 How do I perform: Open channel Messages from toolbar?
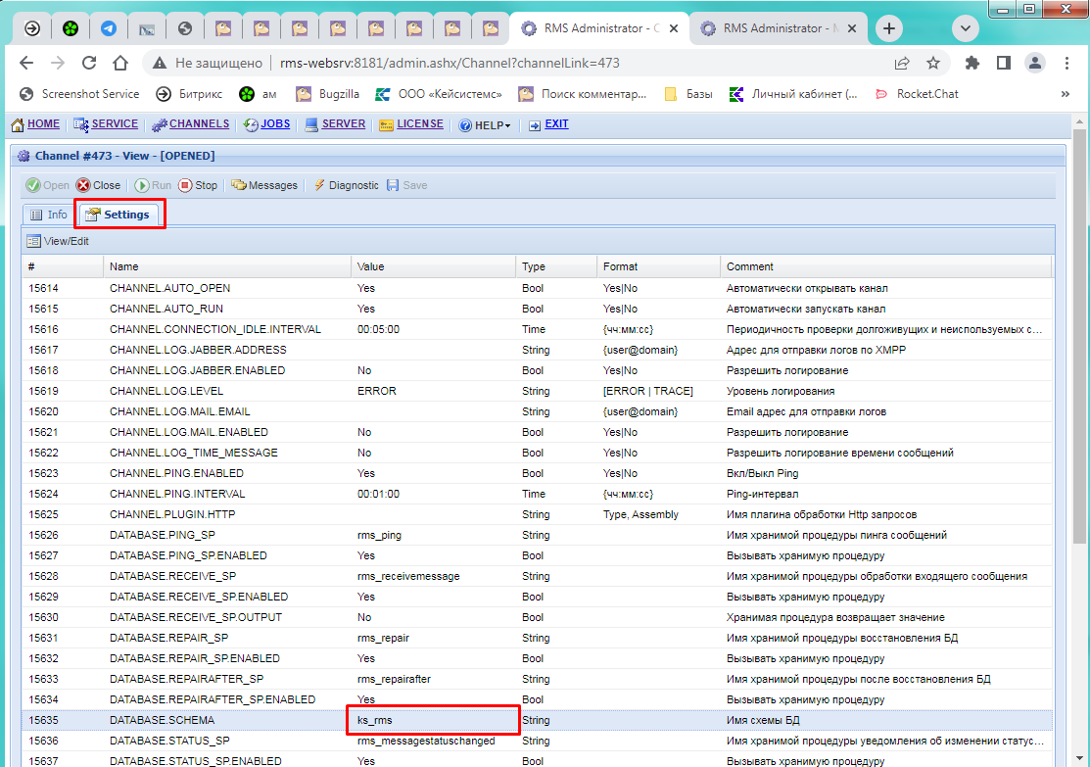(x=264, y=185)
